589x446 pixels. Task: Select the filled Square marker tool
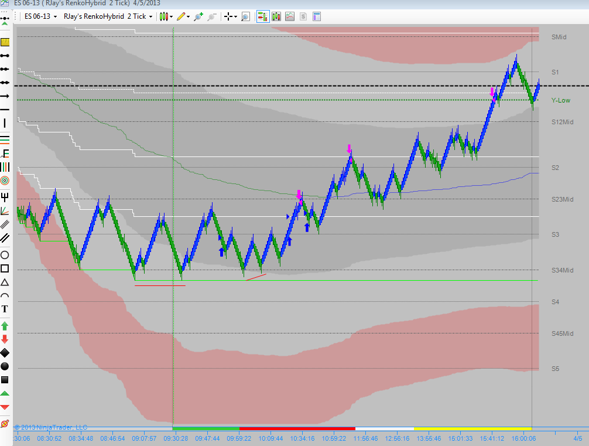(x=5, y=380)
